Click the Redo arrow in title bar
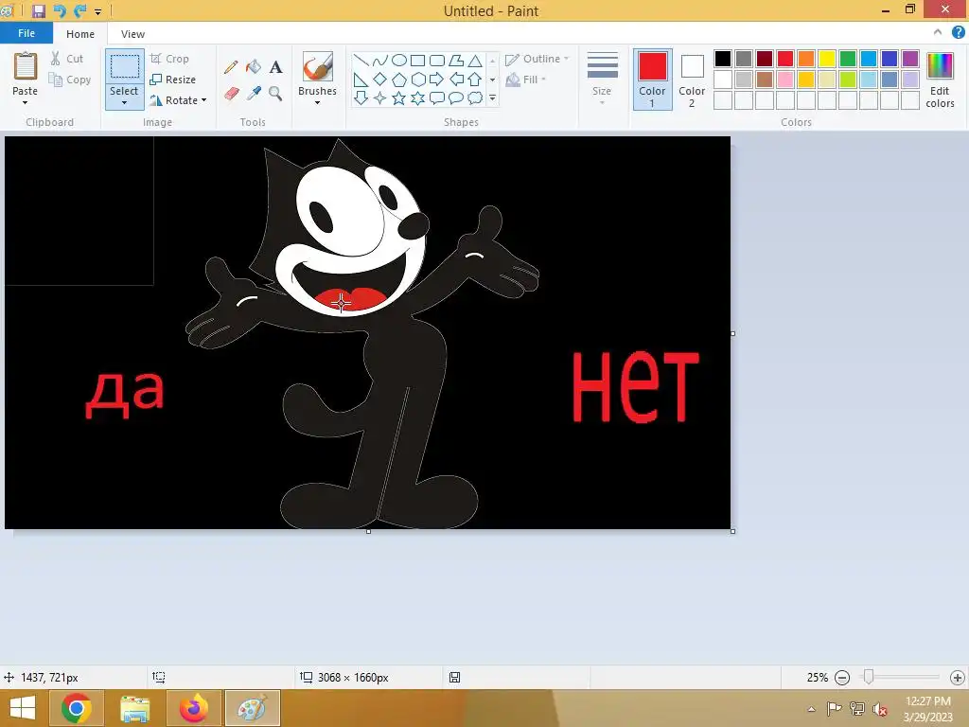This screenshot has width=969, height=727. [x=79, y=10]
